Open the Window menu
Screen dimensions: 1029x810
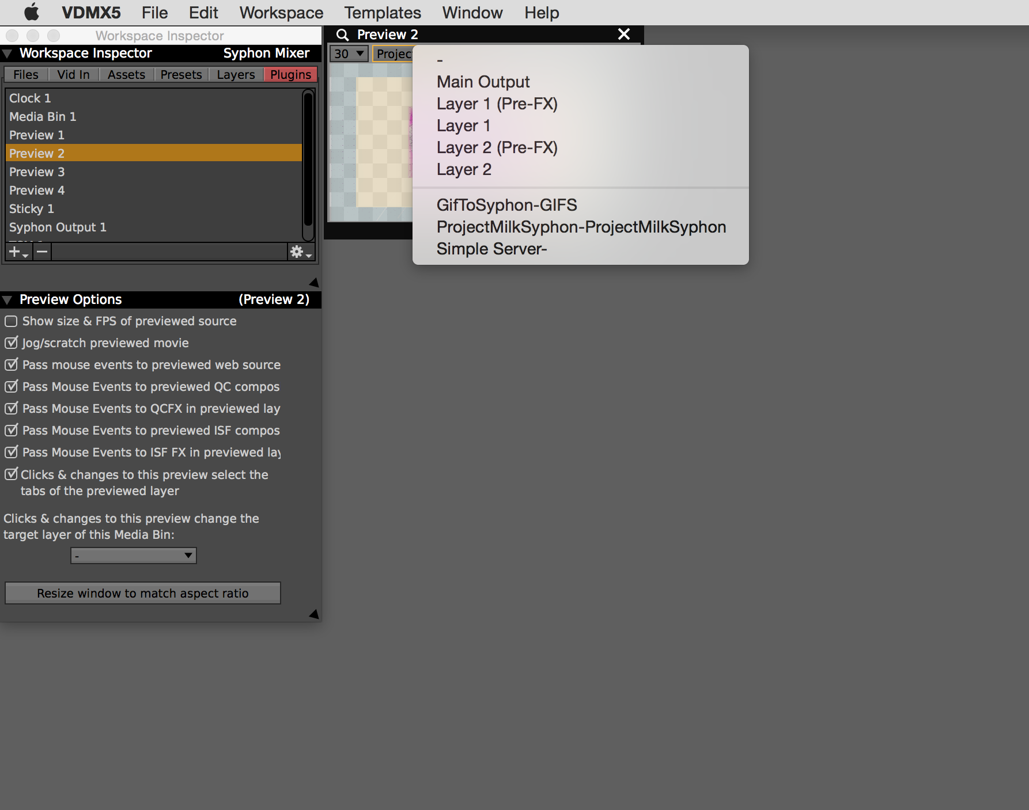tap(472, 13)
